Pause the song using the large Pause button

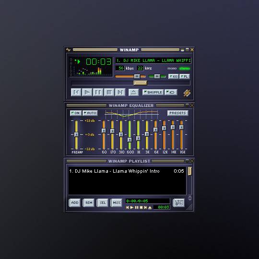tap(98, 93)
